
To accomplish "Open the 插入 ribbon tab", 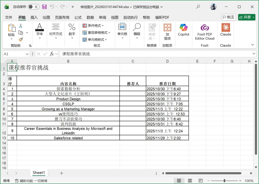I will click(34, 17).
